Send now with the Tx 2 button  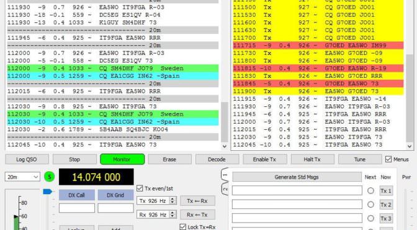tap(386, 204)
